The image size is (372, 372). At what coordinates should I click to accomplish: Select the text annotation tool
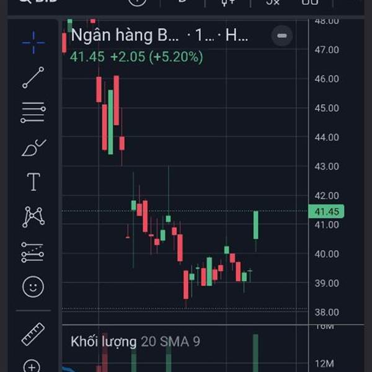[x=33, y=182]
